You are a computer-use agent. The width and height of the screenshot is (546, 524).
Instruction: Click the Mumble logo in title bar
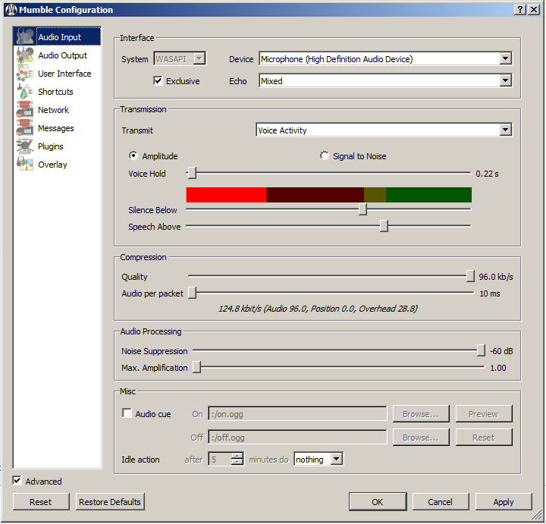(11, 9)
